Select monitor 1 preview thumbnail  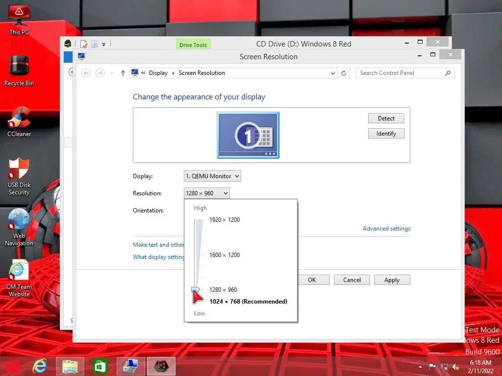(248, 135)
